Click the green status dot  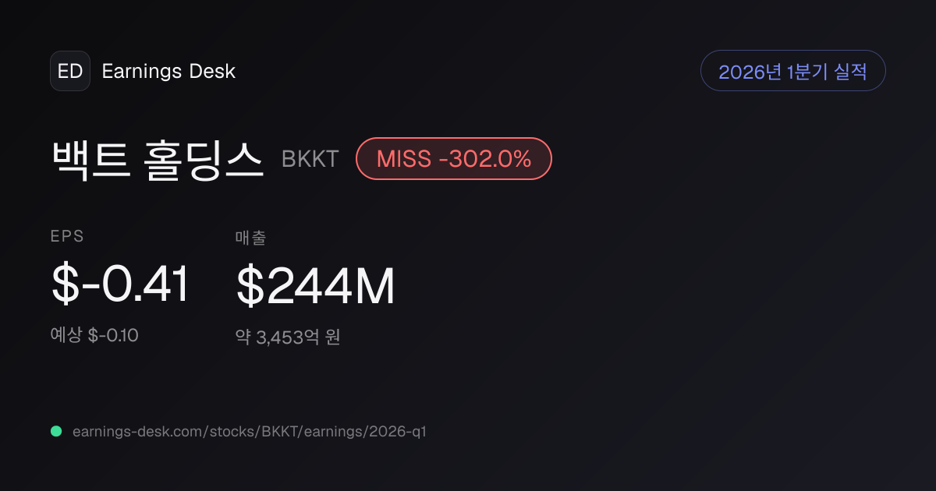coord(56,431)
